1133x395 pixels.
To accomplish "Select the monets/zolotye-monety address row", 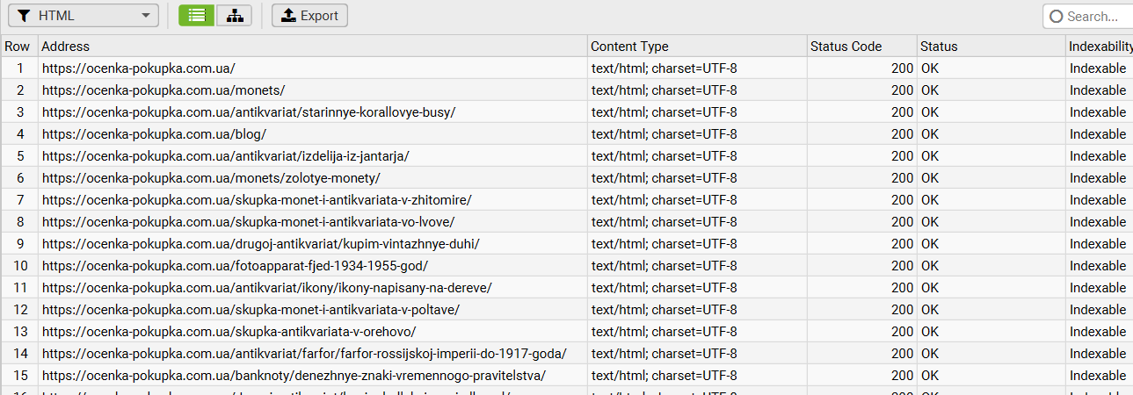I will pyautogui.click(x=211, y=178).
